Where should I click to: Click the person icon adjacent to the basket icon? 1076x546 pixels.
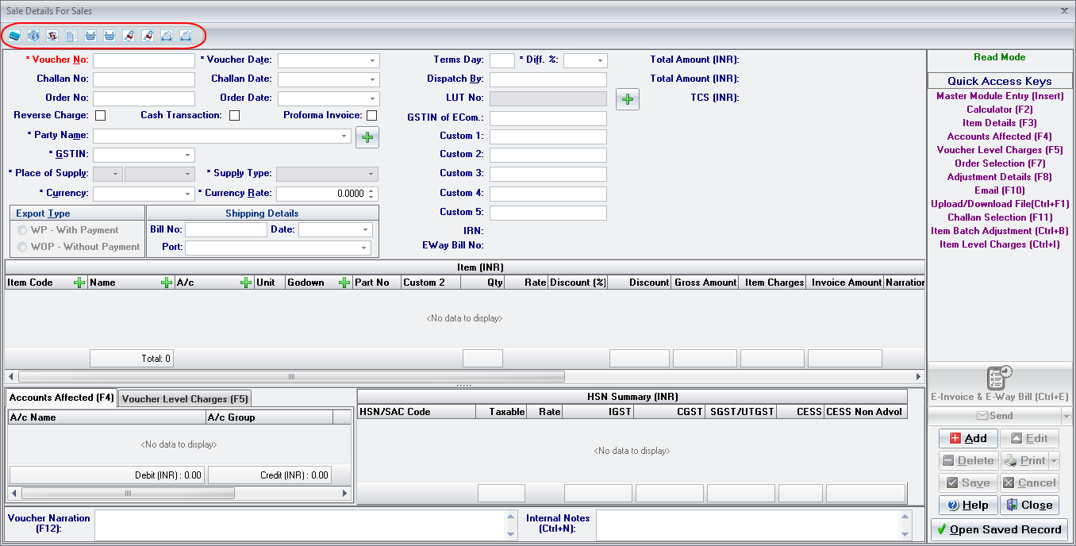[x=129, y=36]
